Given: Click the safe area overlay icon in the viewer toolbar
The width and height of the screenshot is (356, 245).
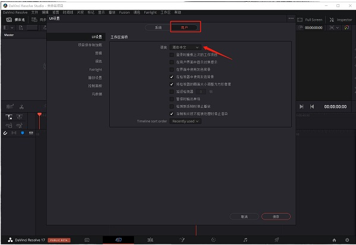Looking at the screenshot, I should 332,27.
